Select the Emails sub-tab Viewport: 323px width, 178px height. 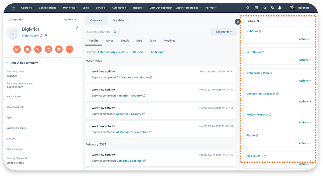pos(125,41)
